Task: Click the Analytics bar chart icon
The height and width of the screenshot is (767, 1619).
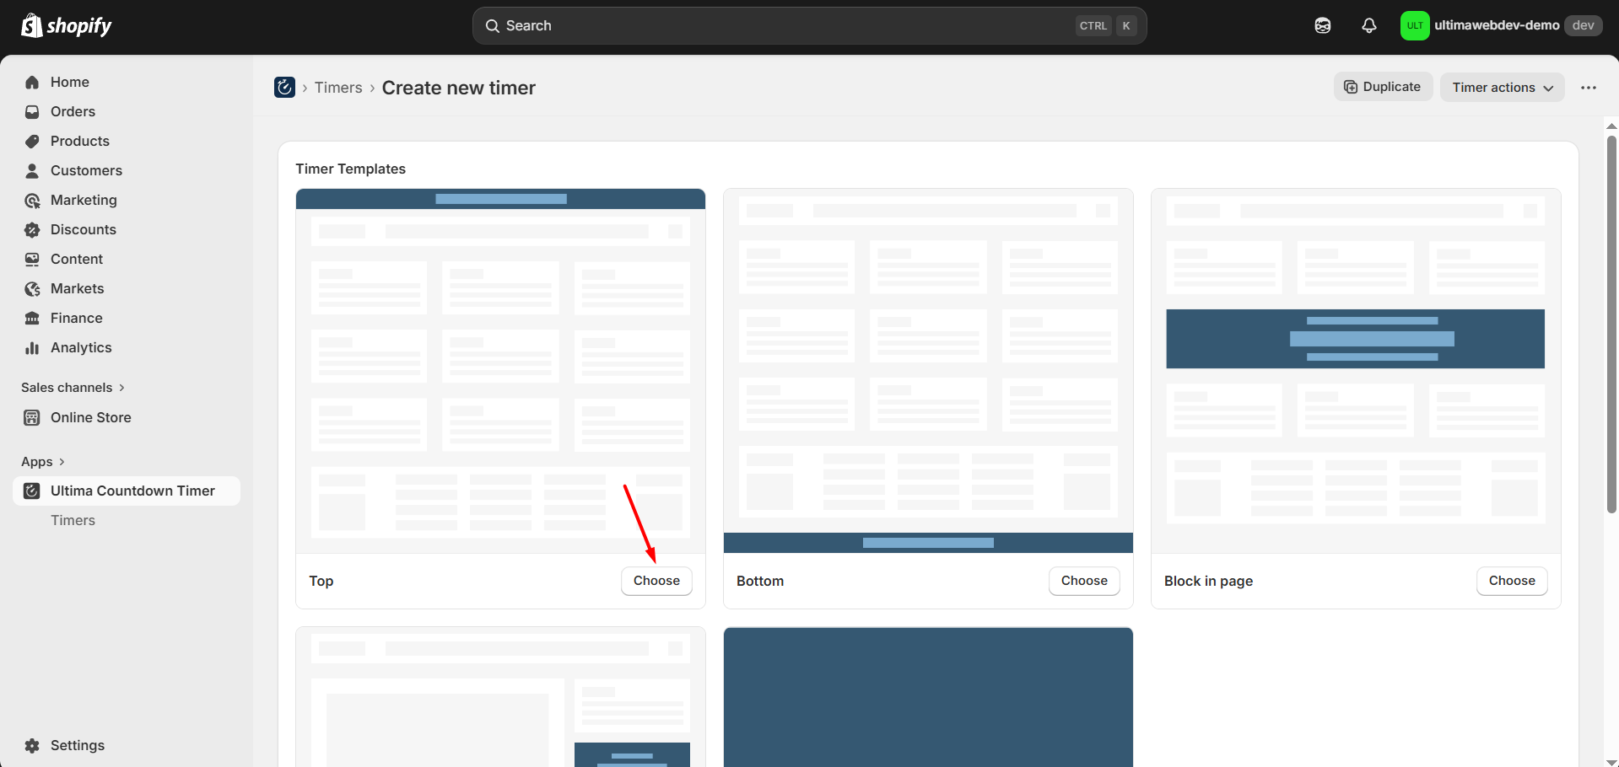Action: [x=32, y=347]
